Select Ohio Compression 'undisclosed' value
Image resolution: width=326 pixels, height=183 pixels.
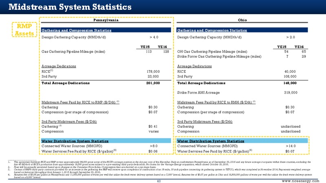click(x=291, y=131)
